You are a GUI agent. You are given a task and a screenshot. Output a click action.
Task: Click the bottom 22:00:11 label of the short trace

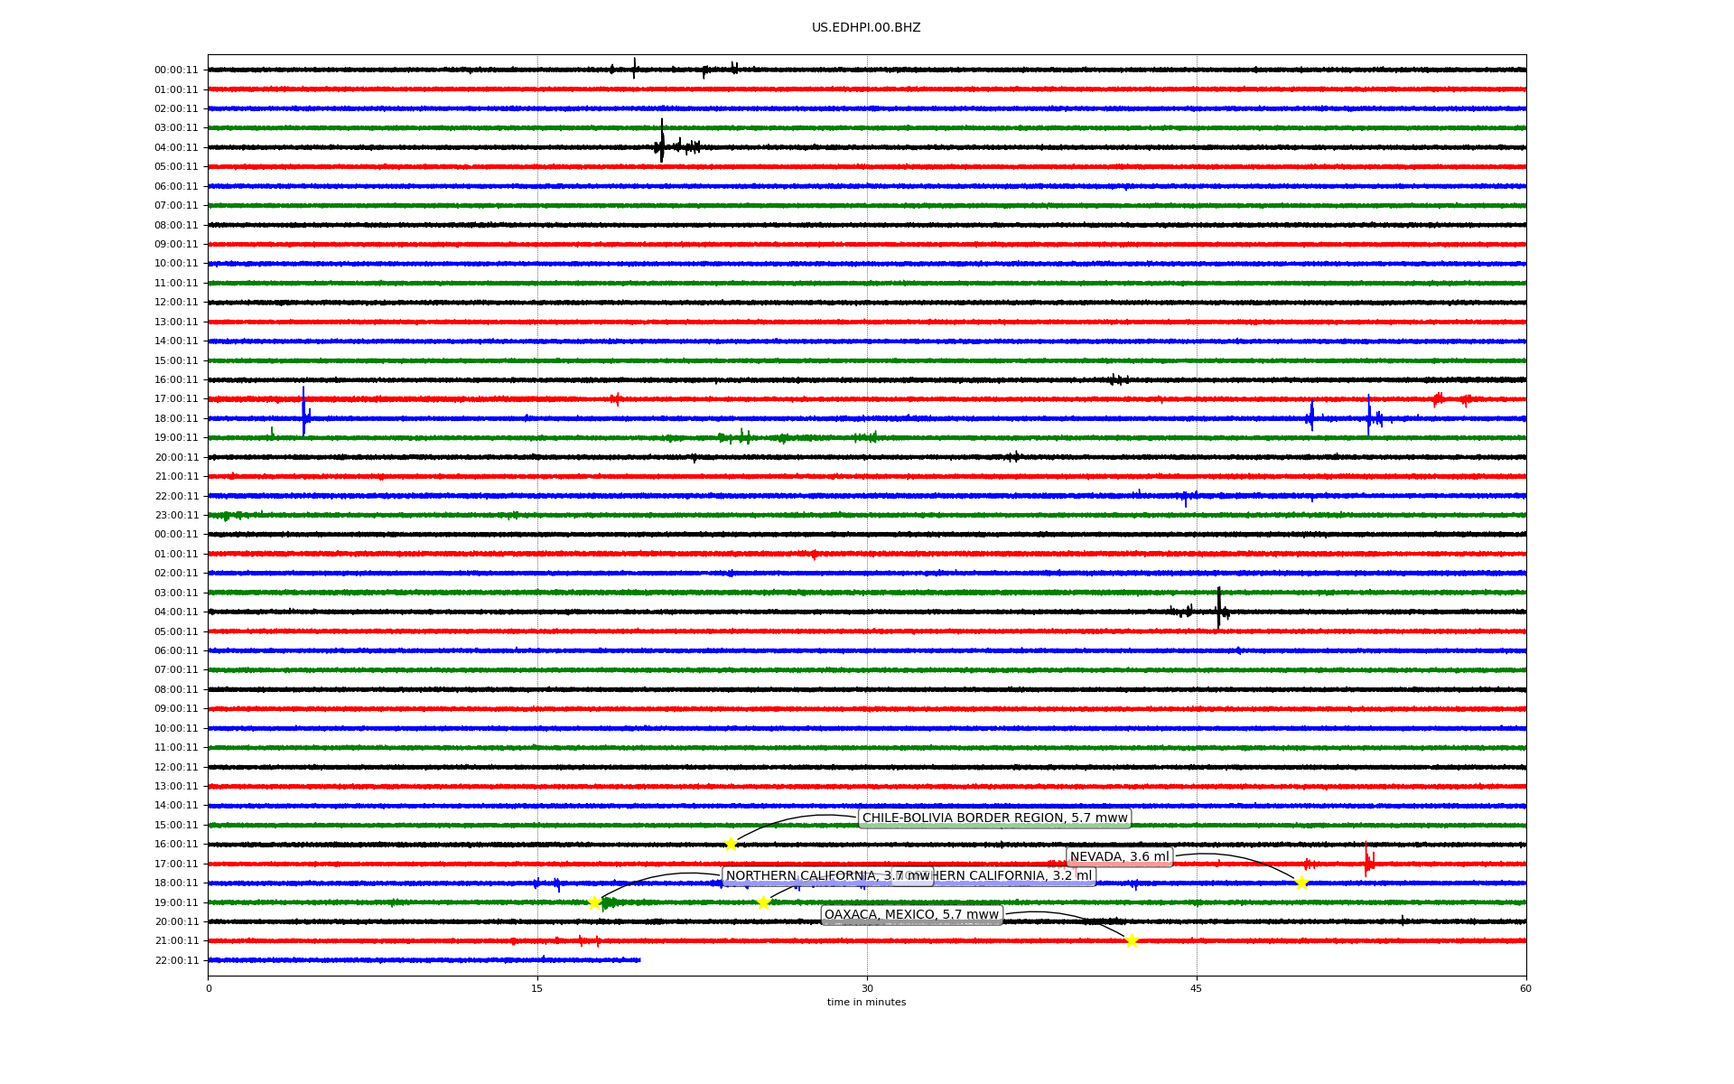click(x=176, y=960)
